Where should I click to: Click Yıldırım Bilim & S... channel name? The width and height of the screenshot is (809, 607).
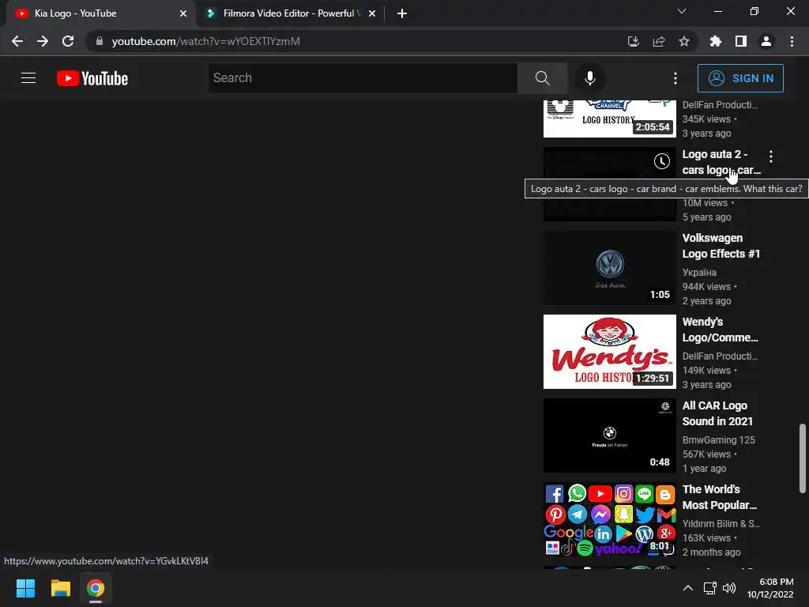721,523
